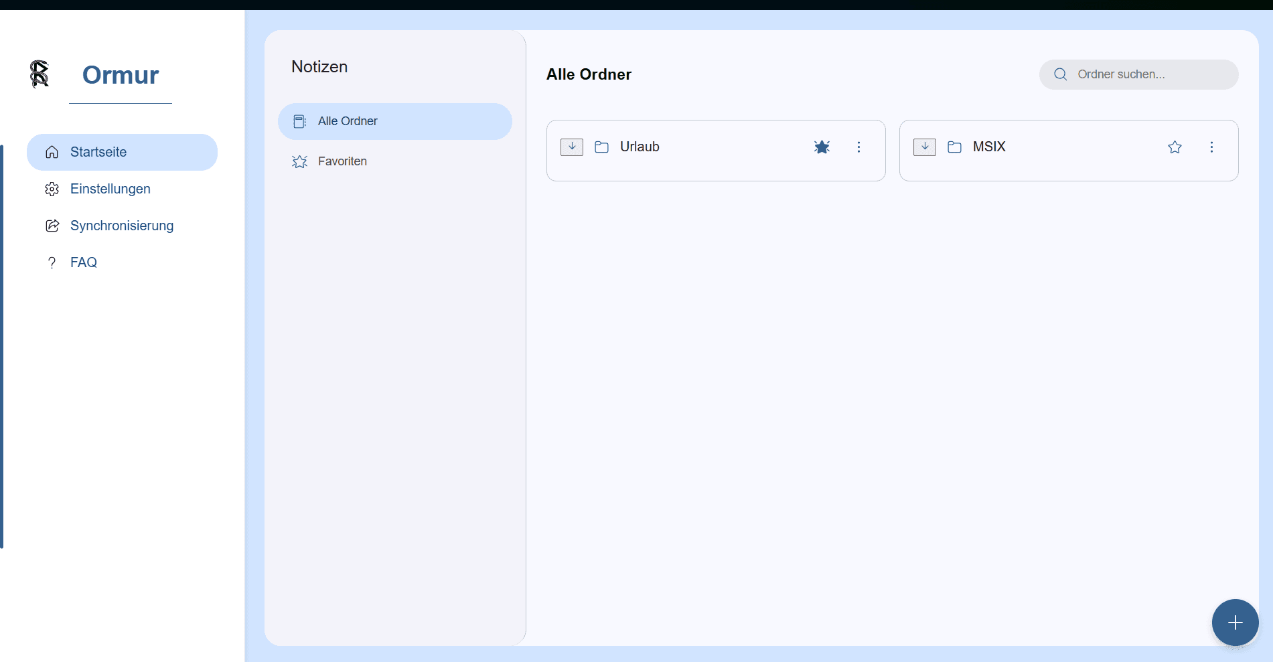Open the more options menu for Urlaub
The image size is (1273, 662).
click(859, 147)
